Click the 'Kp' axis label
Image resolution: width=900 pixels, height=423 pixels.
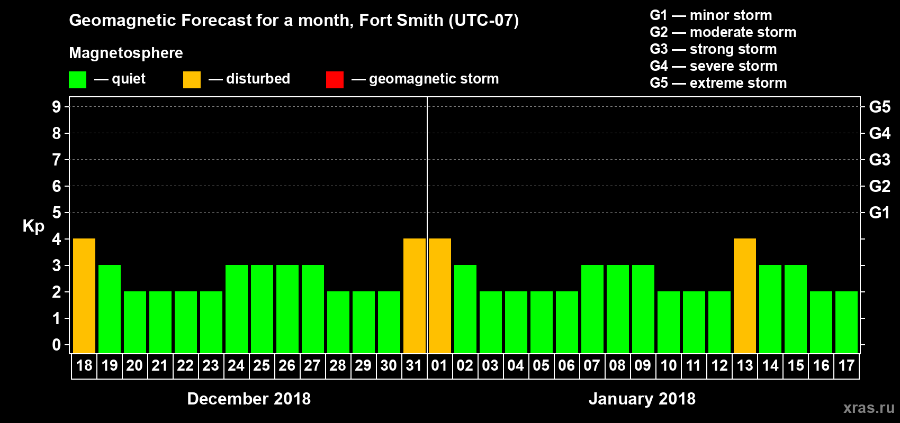click(33, 226)
